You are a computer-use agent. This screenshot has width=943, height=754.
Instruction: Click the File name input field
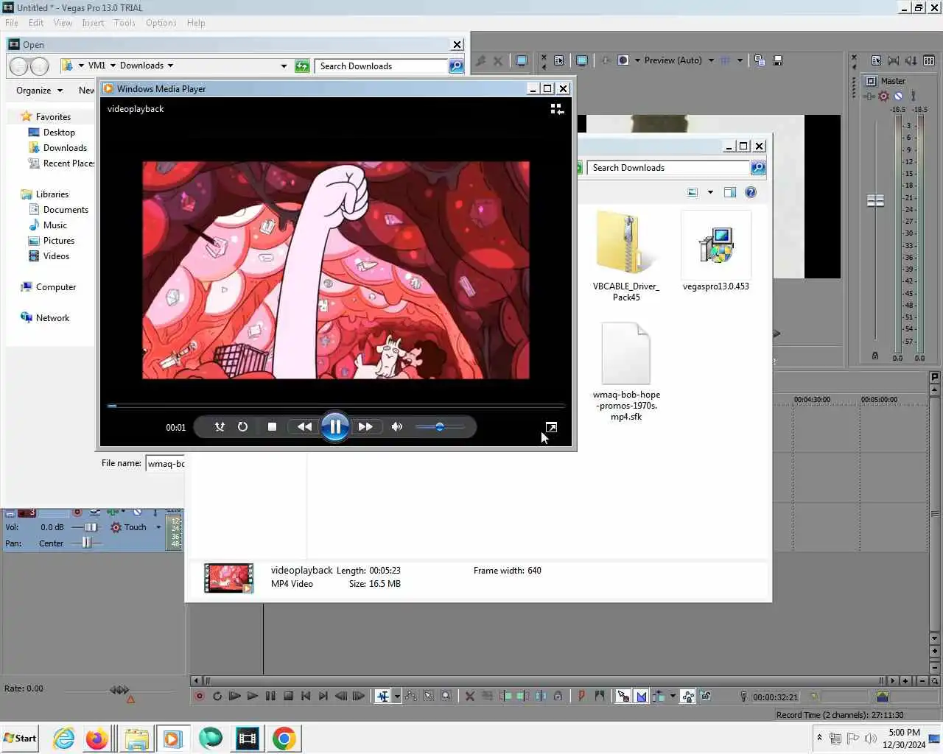click(x=165, y=463)
